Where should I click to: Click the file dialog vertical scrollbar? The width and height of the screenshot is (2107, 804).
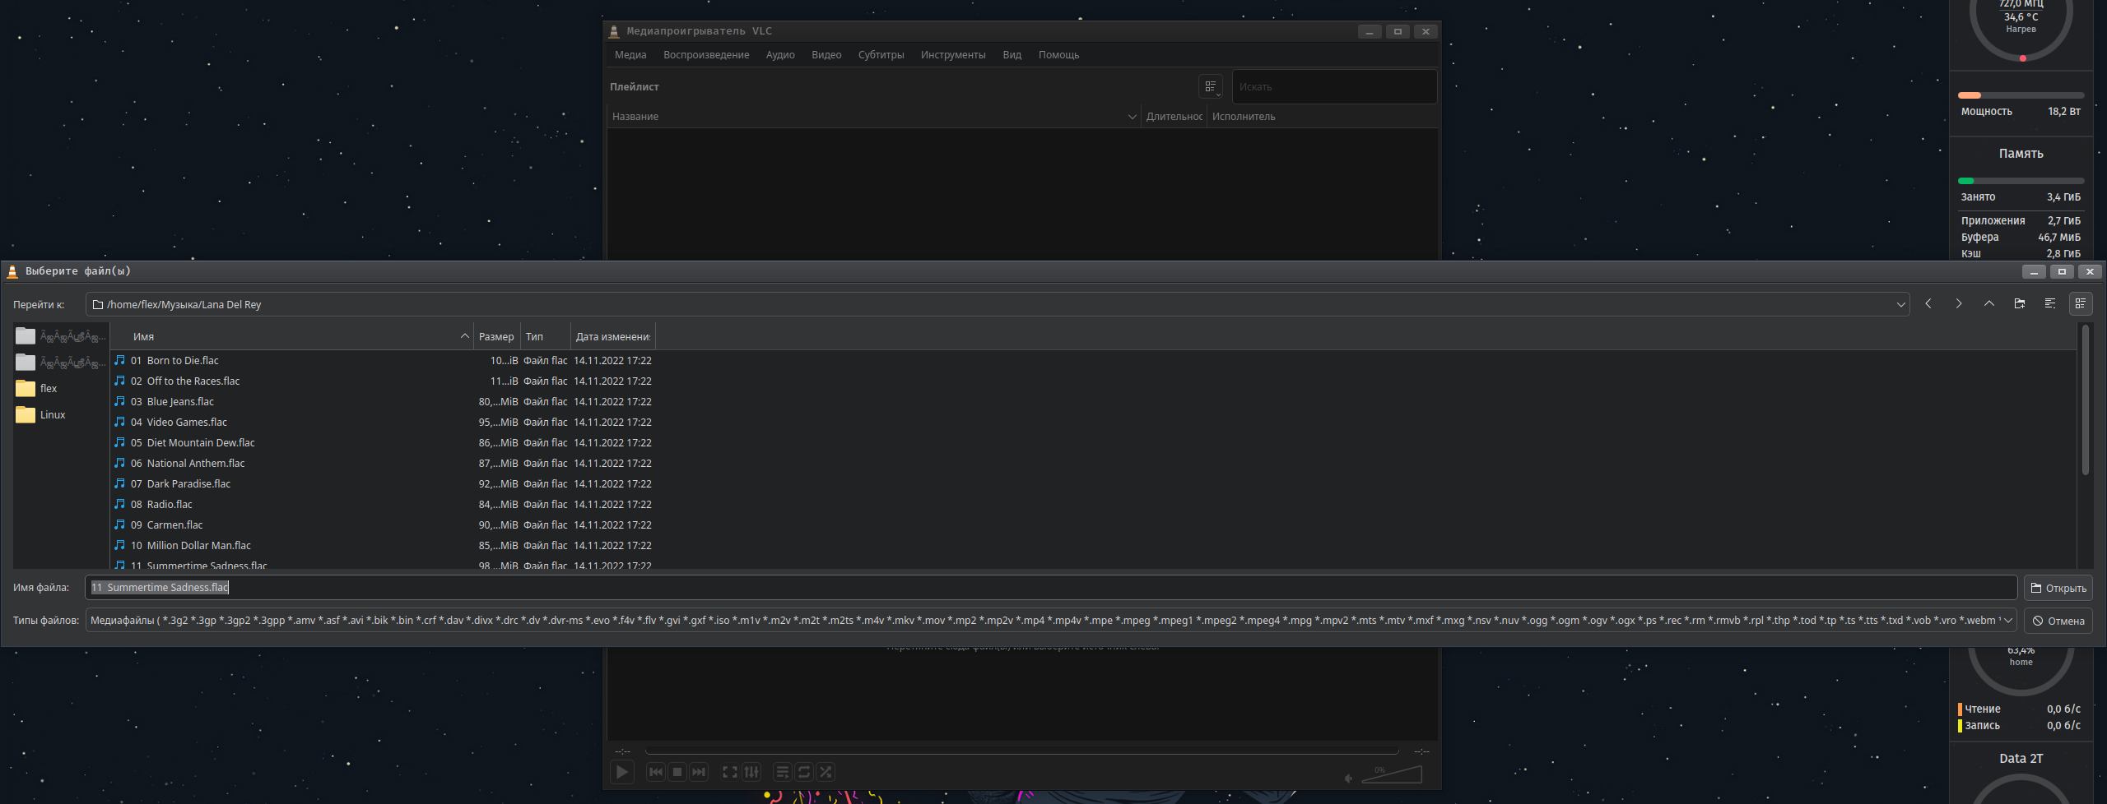(x=2085, y=400)
